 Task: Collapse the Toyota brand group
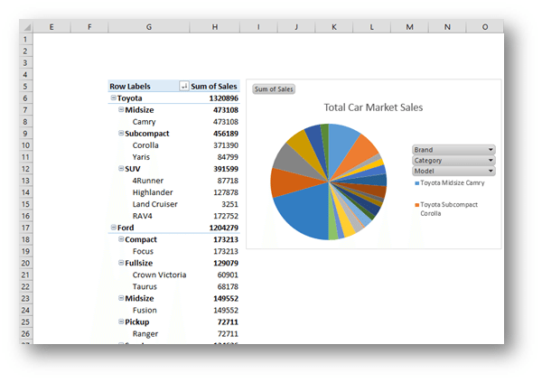click(x=113, y=98)
